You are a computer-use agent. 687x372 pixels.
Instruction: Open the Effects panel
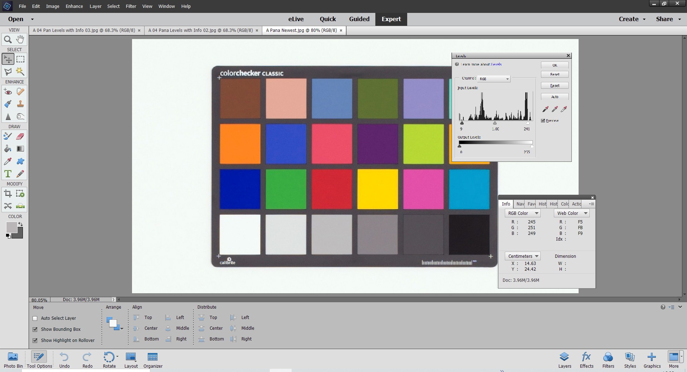click(x=586, y=359)
